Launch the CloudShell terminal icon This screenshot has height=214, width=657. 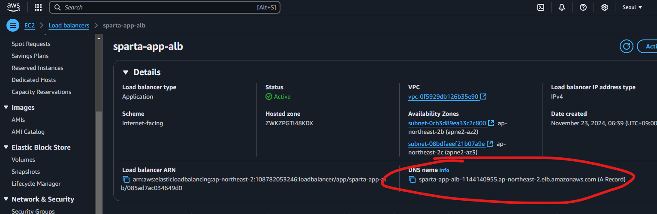[x=541, y=7]
